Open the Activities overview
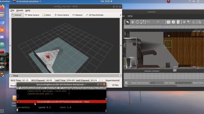Viewport: 204px width, 114px height. coord(5,1)
